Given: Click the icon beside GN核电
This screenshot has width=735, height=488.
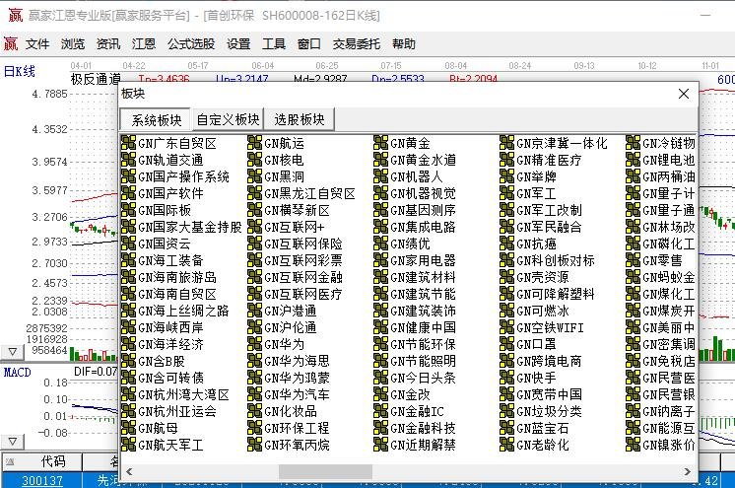Looking at the screenshot, I should 254,160.
